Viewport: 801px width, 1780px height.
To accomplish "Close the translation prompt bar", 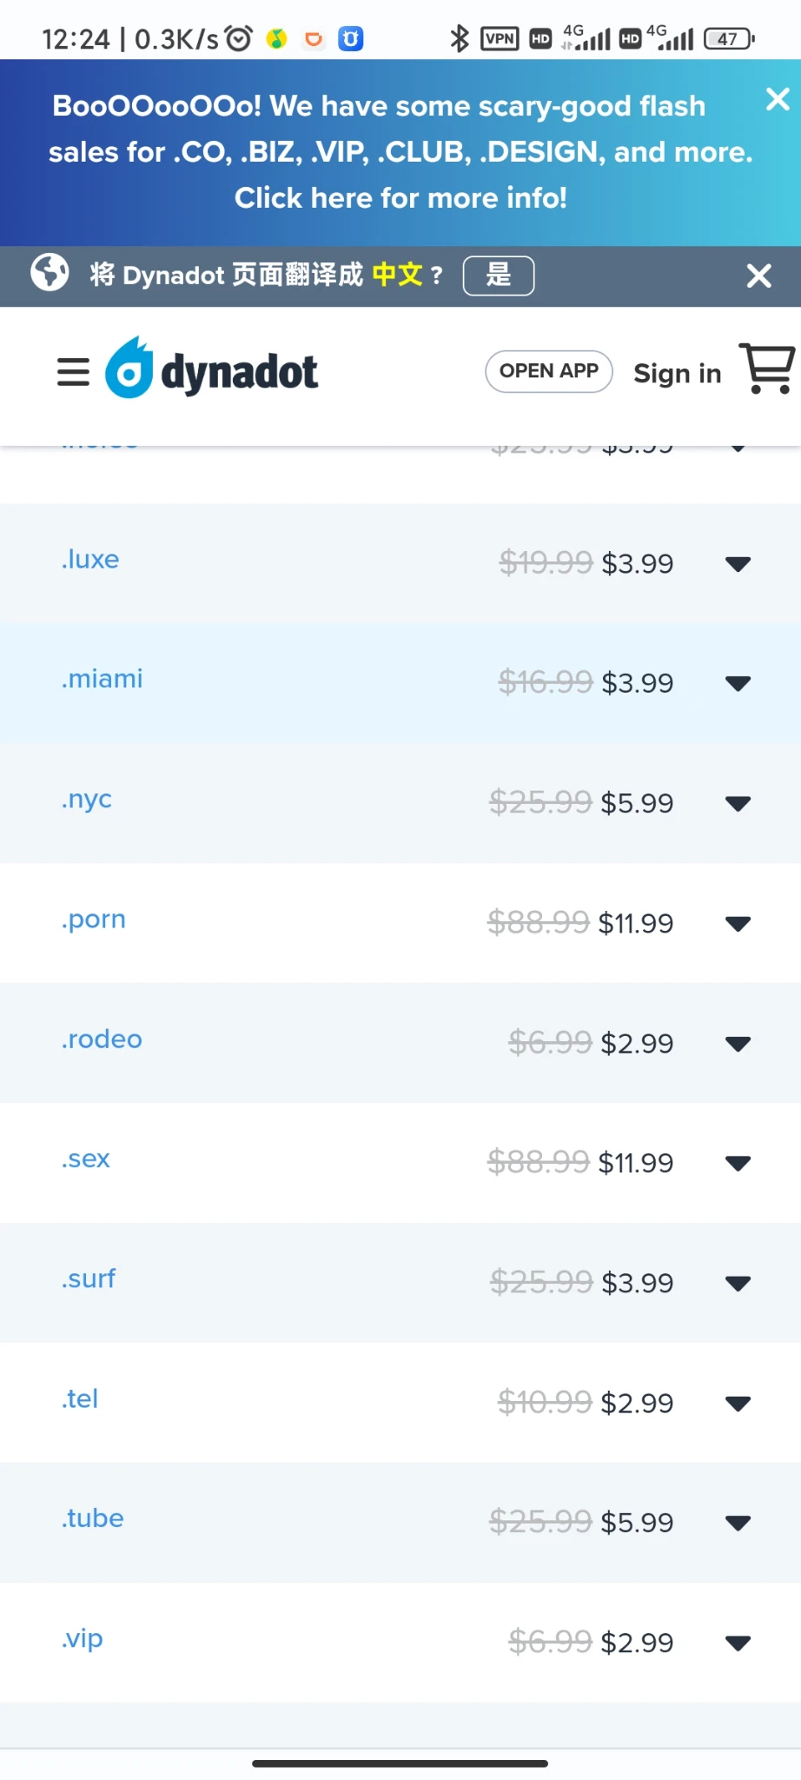I will (x=758, y=276).
